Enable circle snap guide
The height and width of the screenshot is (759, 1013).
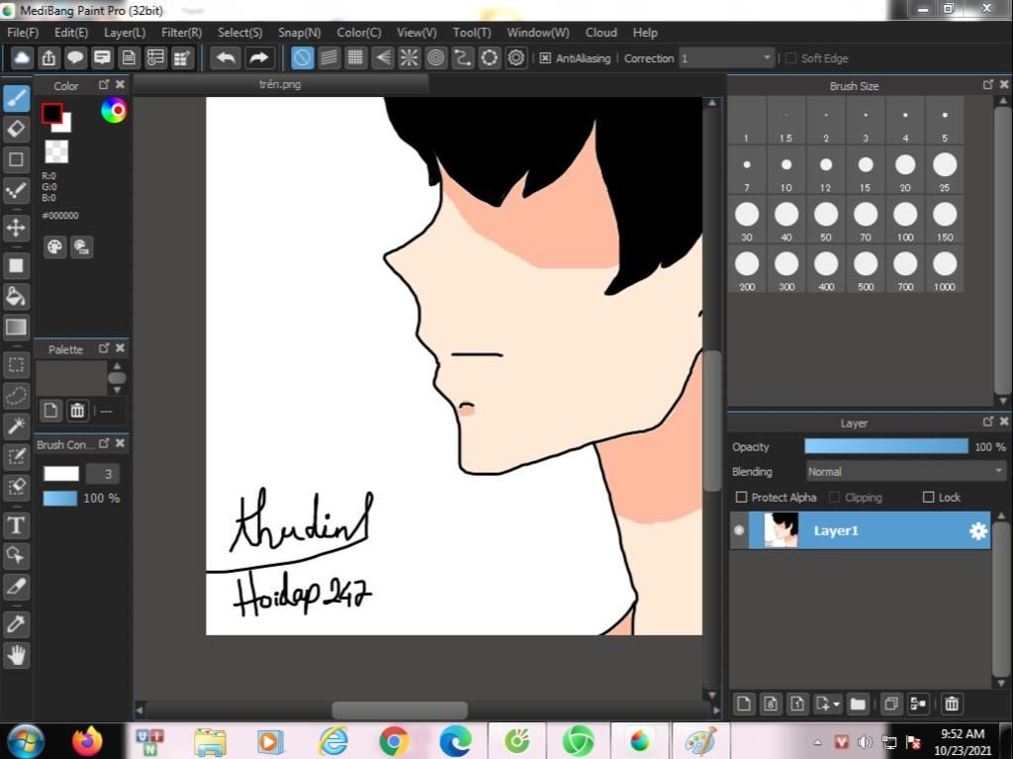click(x=436, y=58)
